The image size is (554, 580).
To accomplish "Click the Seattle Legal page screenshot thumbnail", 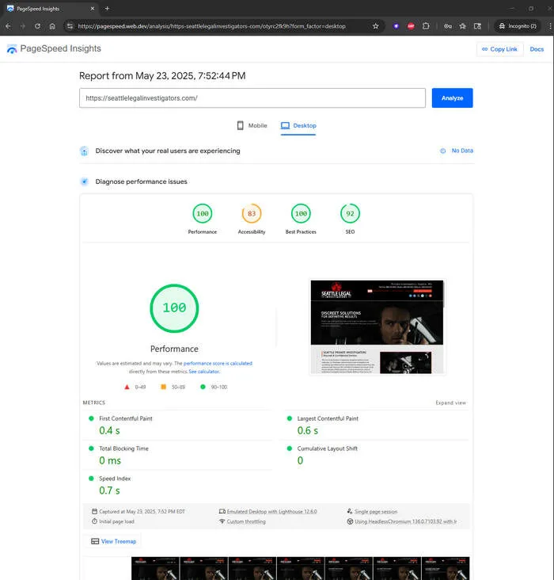I will click(377, 327).
